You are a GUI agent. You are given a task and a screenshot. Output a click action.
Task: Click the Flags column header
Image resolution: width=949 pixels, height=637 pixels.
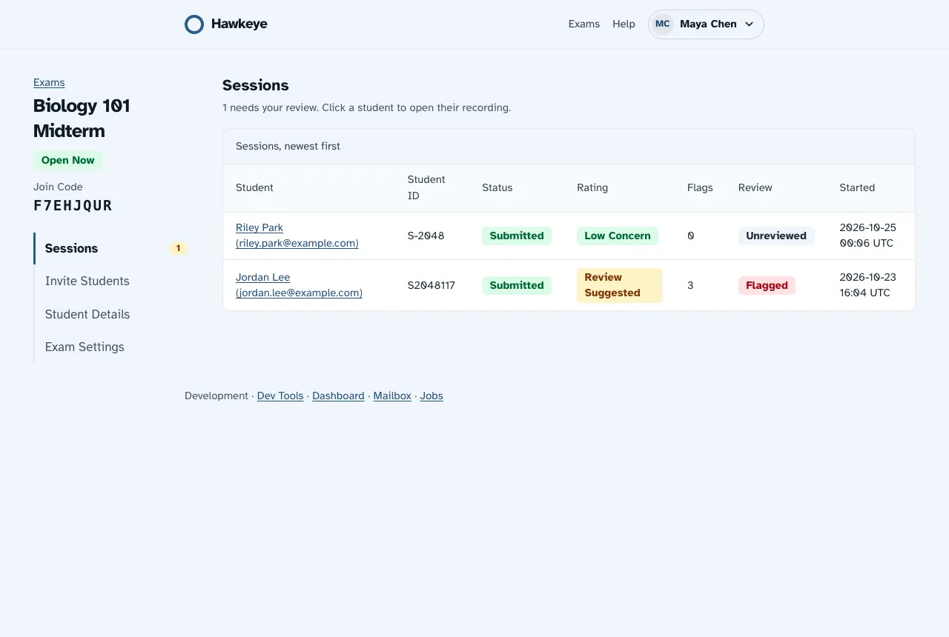coord(700,187)
